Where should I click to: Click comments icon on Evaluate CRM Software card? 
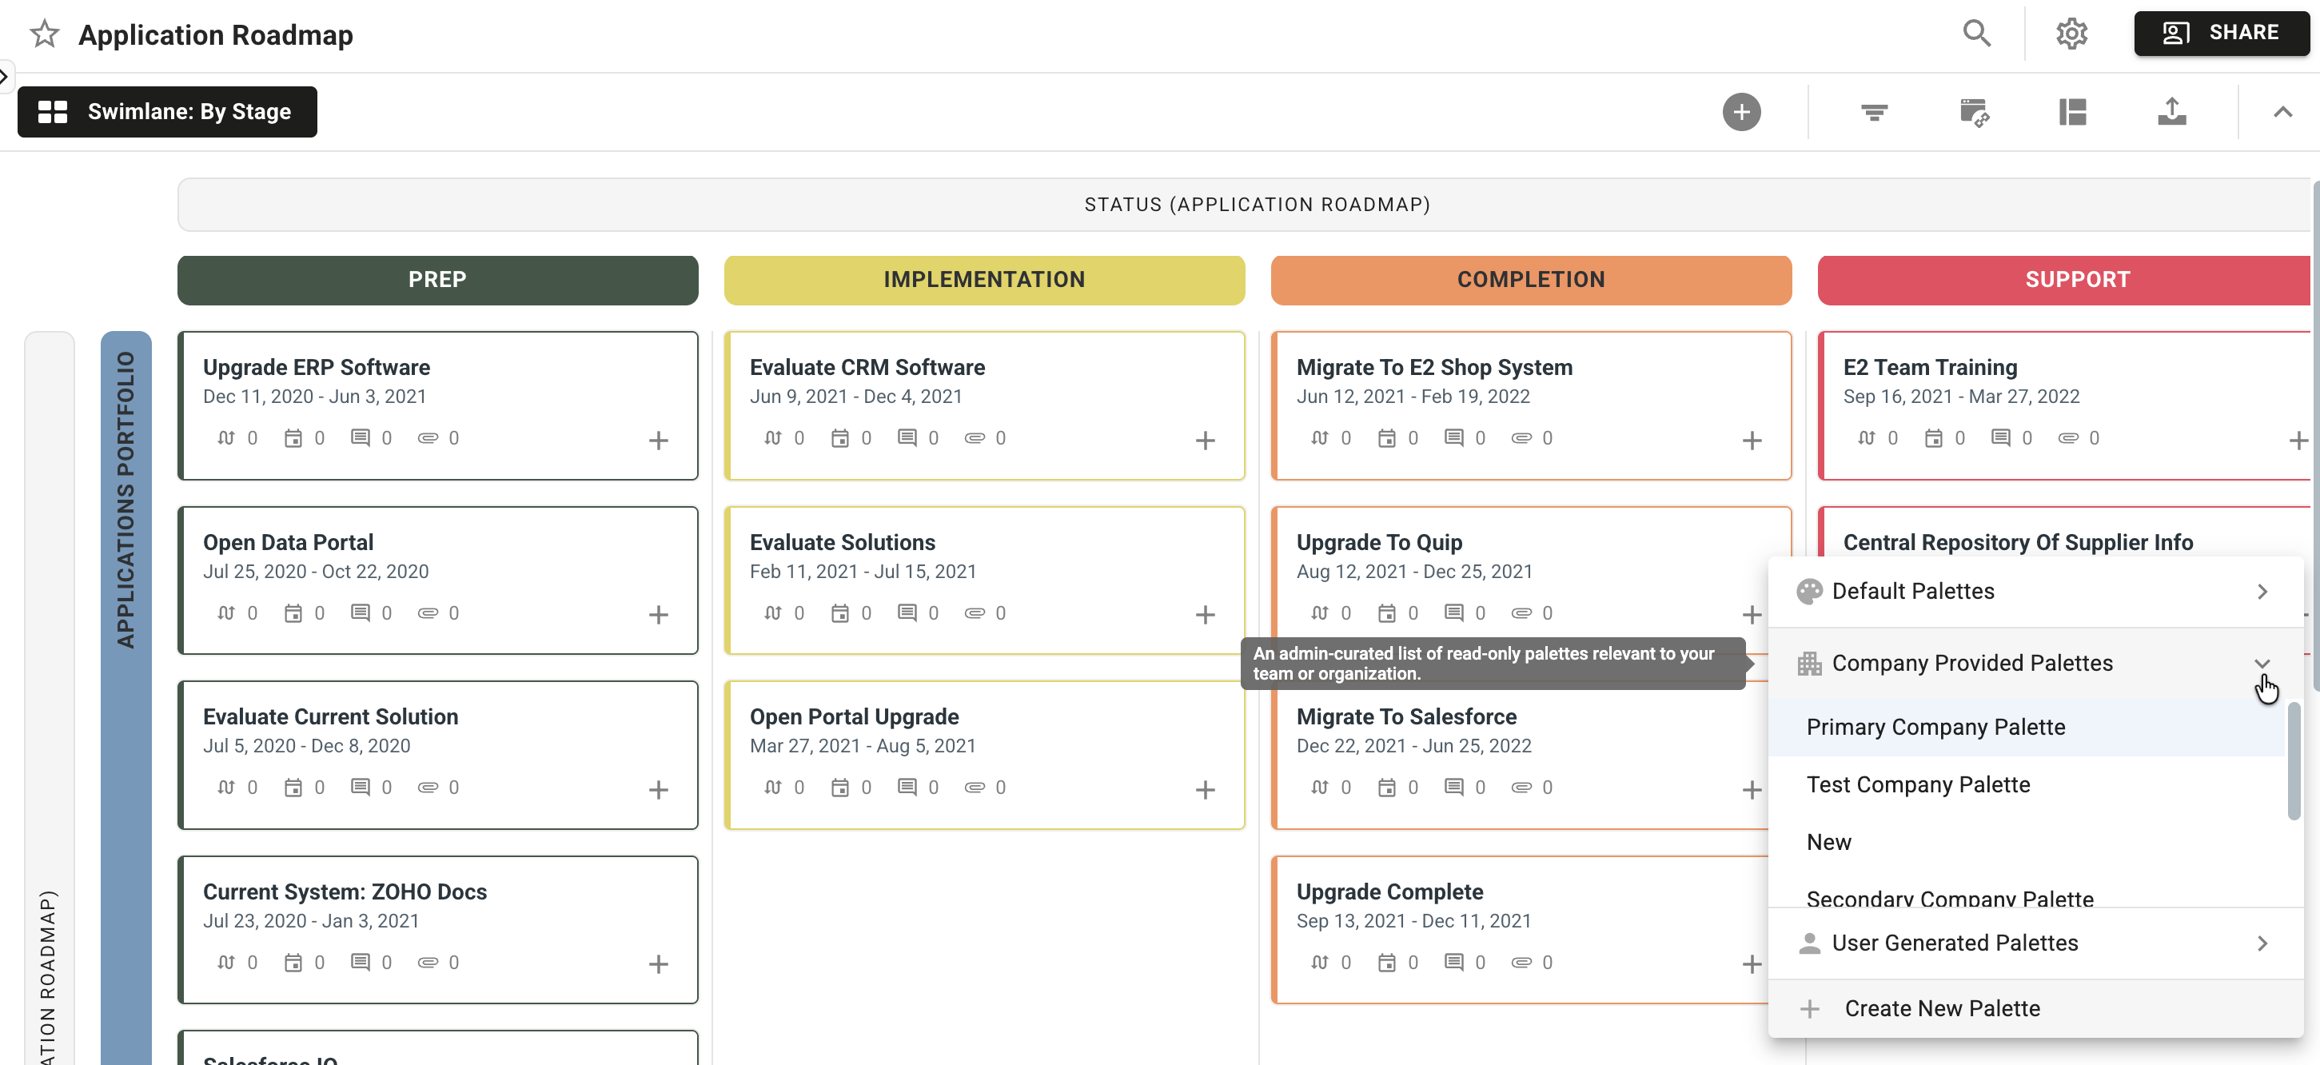(907, 438)
